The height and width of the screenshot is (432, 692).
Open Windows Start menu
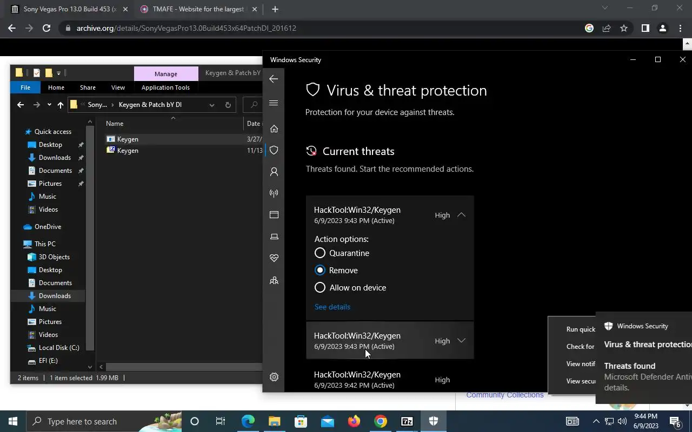click(x=13, y=421)
